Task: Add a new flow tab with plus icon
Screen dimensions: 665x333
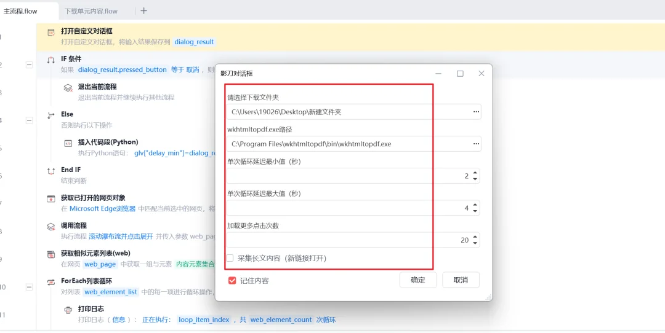Action: [x=143, y=11]
